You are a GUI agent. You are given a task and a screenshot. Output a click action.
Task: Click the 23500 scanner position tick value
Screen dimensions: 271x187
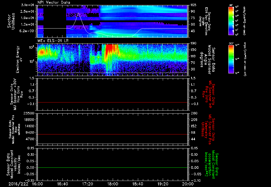[29, 113]
